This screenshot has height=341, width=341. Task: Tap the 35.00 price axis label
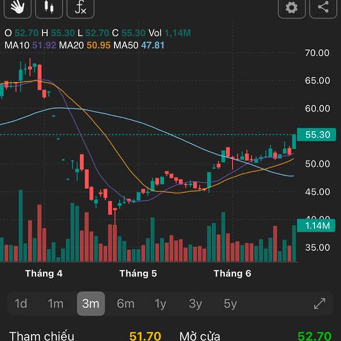[x=317, y=247]
